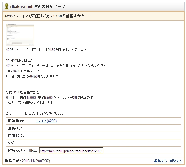Click the 登録日時 date stamp
The height and width of the screenshot is (167, 186).
pos(27,161)
